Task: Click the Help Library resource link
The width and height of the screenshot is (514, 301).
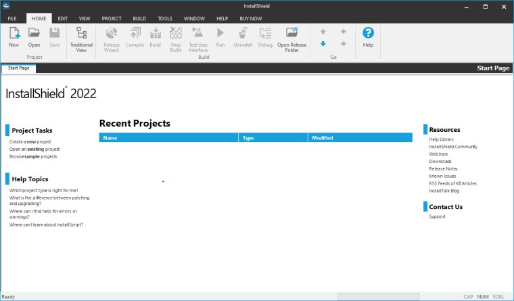Action: point(441,139)
